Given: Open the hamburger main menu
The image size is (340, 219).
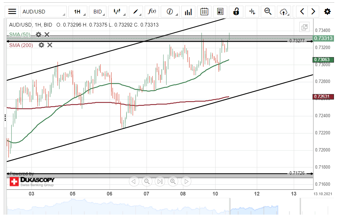Looking at the screenshot, I should [x=12, y=11].
